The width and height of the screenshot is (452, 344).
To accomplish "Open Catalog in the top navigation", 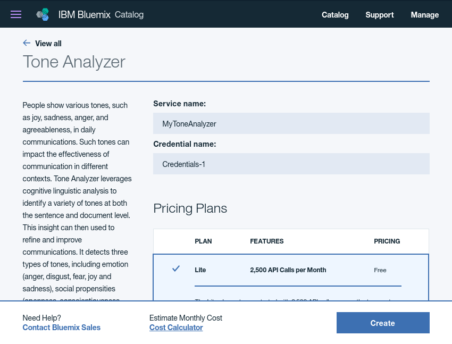I will tap(335, 15).
